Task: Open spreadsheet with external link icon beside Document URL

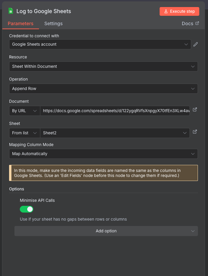Action: coord(195,109)
